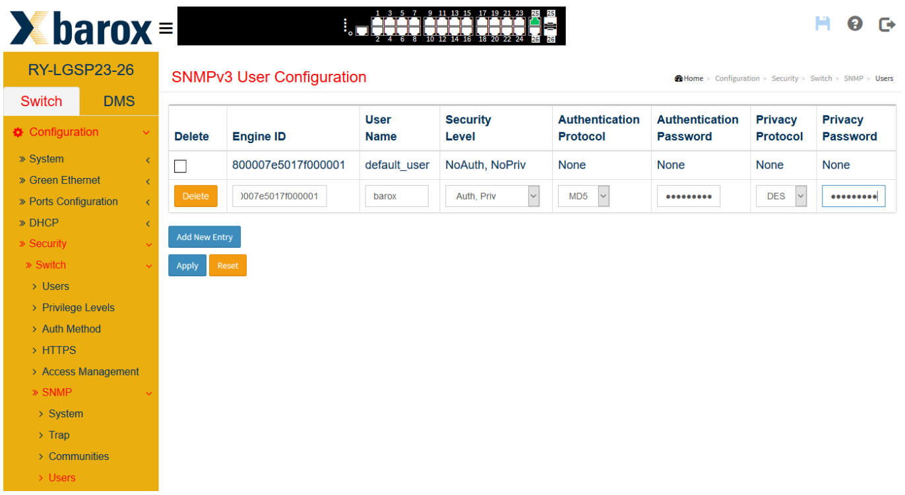Click the Home icon in breadcrumb
Viewport: 905px width, 495px height.
point(679,78)
